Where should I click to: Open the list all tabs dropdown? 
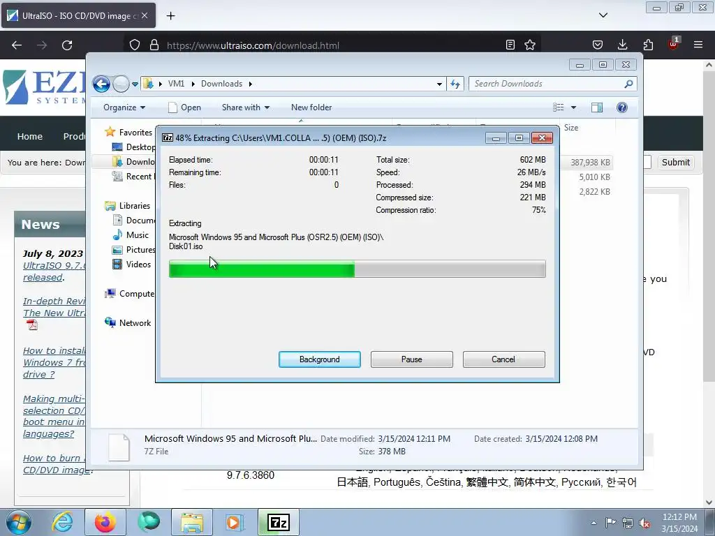603,15
